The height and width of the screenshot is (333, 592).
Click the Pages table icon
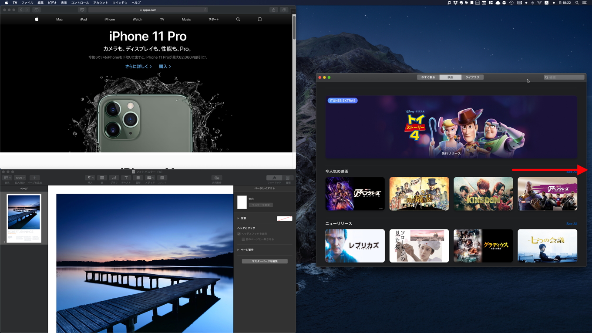point(102,178)
